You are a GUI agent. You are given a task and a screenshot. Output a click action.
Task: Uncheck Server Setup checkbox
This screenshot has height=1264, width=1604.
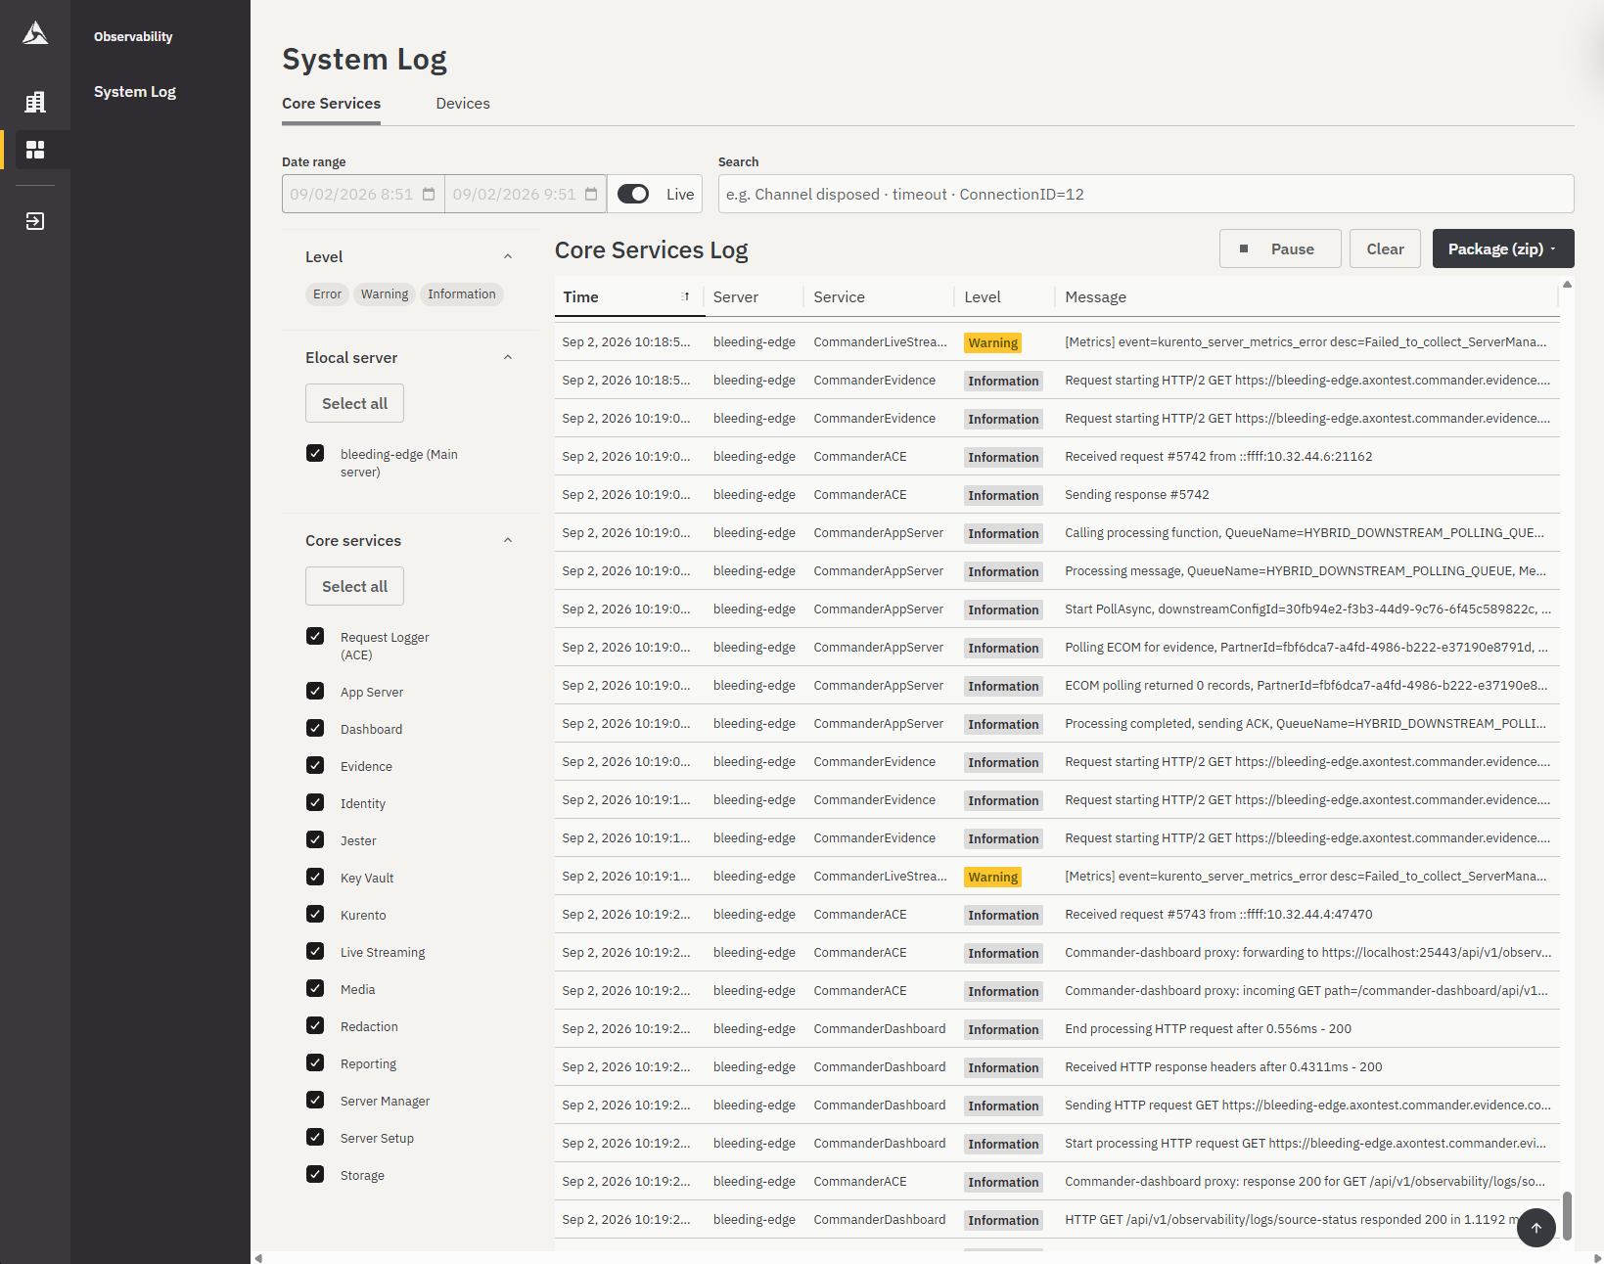[x=315, y=1137]
